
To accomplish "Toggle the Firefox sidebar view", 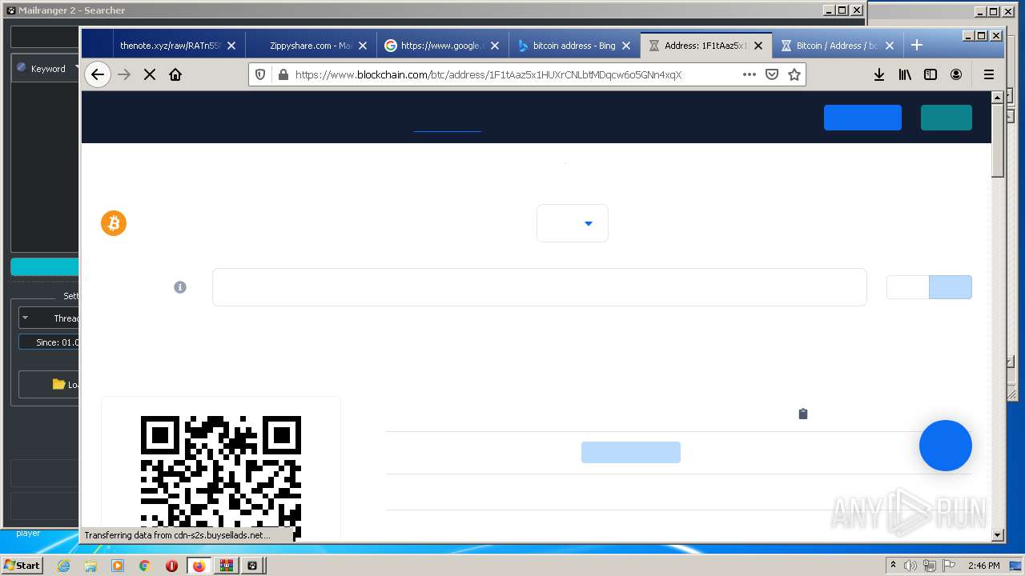I will pos(931,74).
